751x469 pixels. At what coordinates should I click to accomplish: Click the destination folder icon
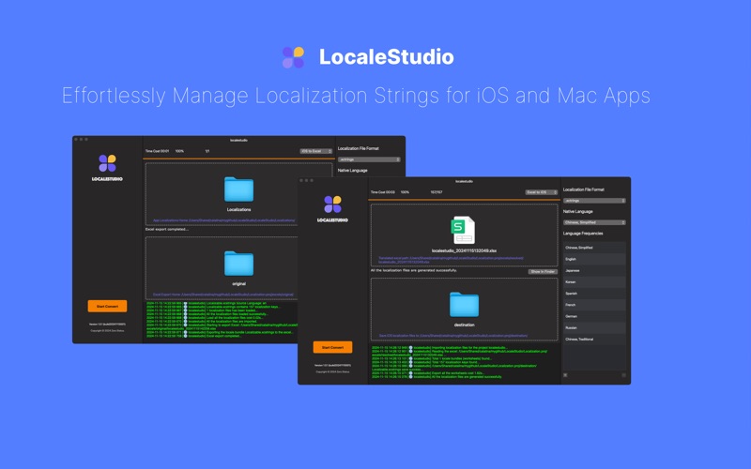click(464, 304)
